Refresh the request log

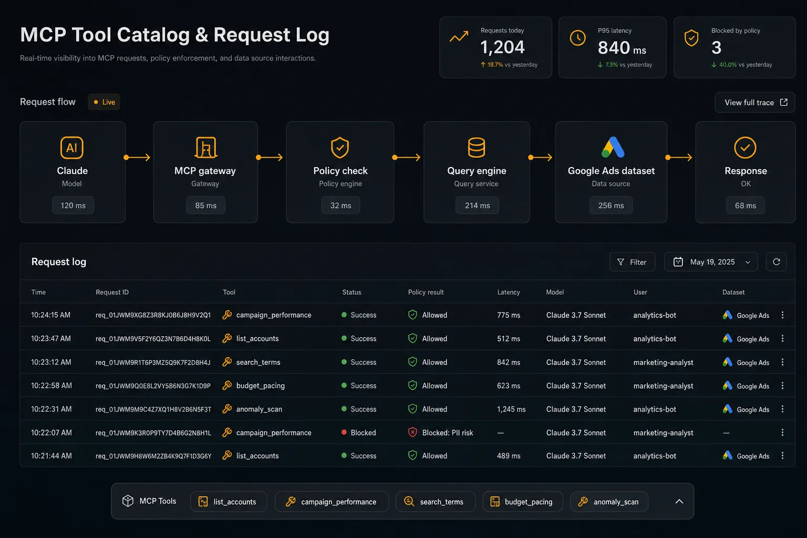(x=777, y=262)
